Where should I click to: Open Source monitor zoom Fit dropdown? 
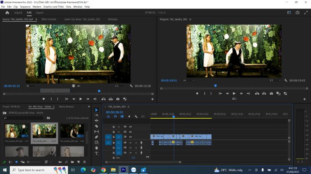(32, 86)
